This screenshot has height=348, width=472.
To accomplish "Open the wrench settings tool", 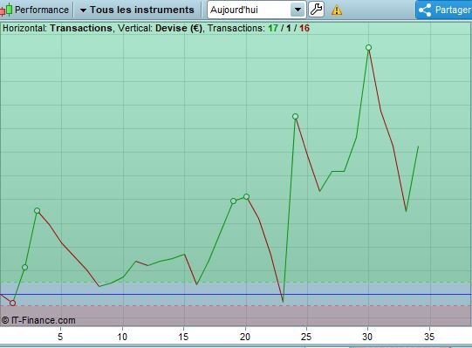I will 316,10.
